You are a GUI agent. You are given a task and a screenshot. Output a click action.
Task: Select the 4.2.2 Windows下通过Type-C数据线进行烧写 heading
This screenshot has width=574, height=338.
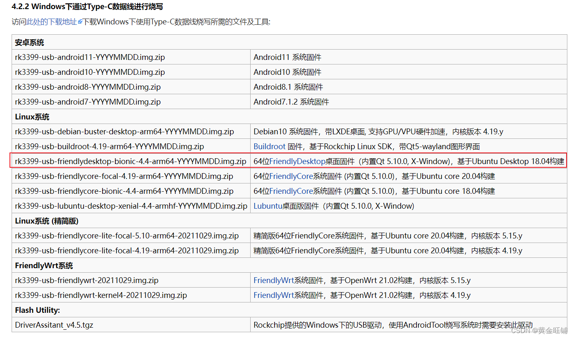pyautogui.click(x=87, y=7)
